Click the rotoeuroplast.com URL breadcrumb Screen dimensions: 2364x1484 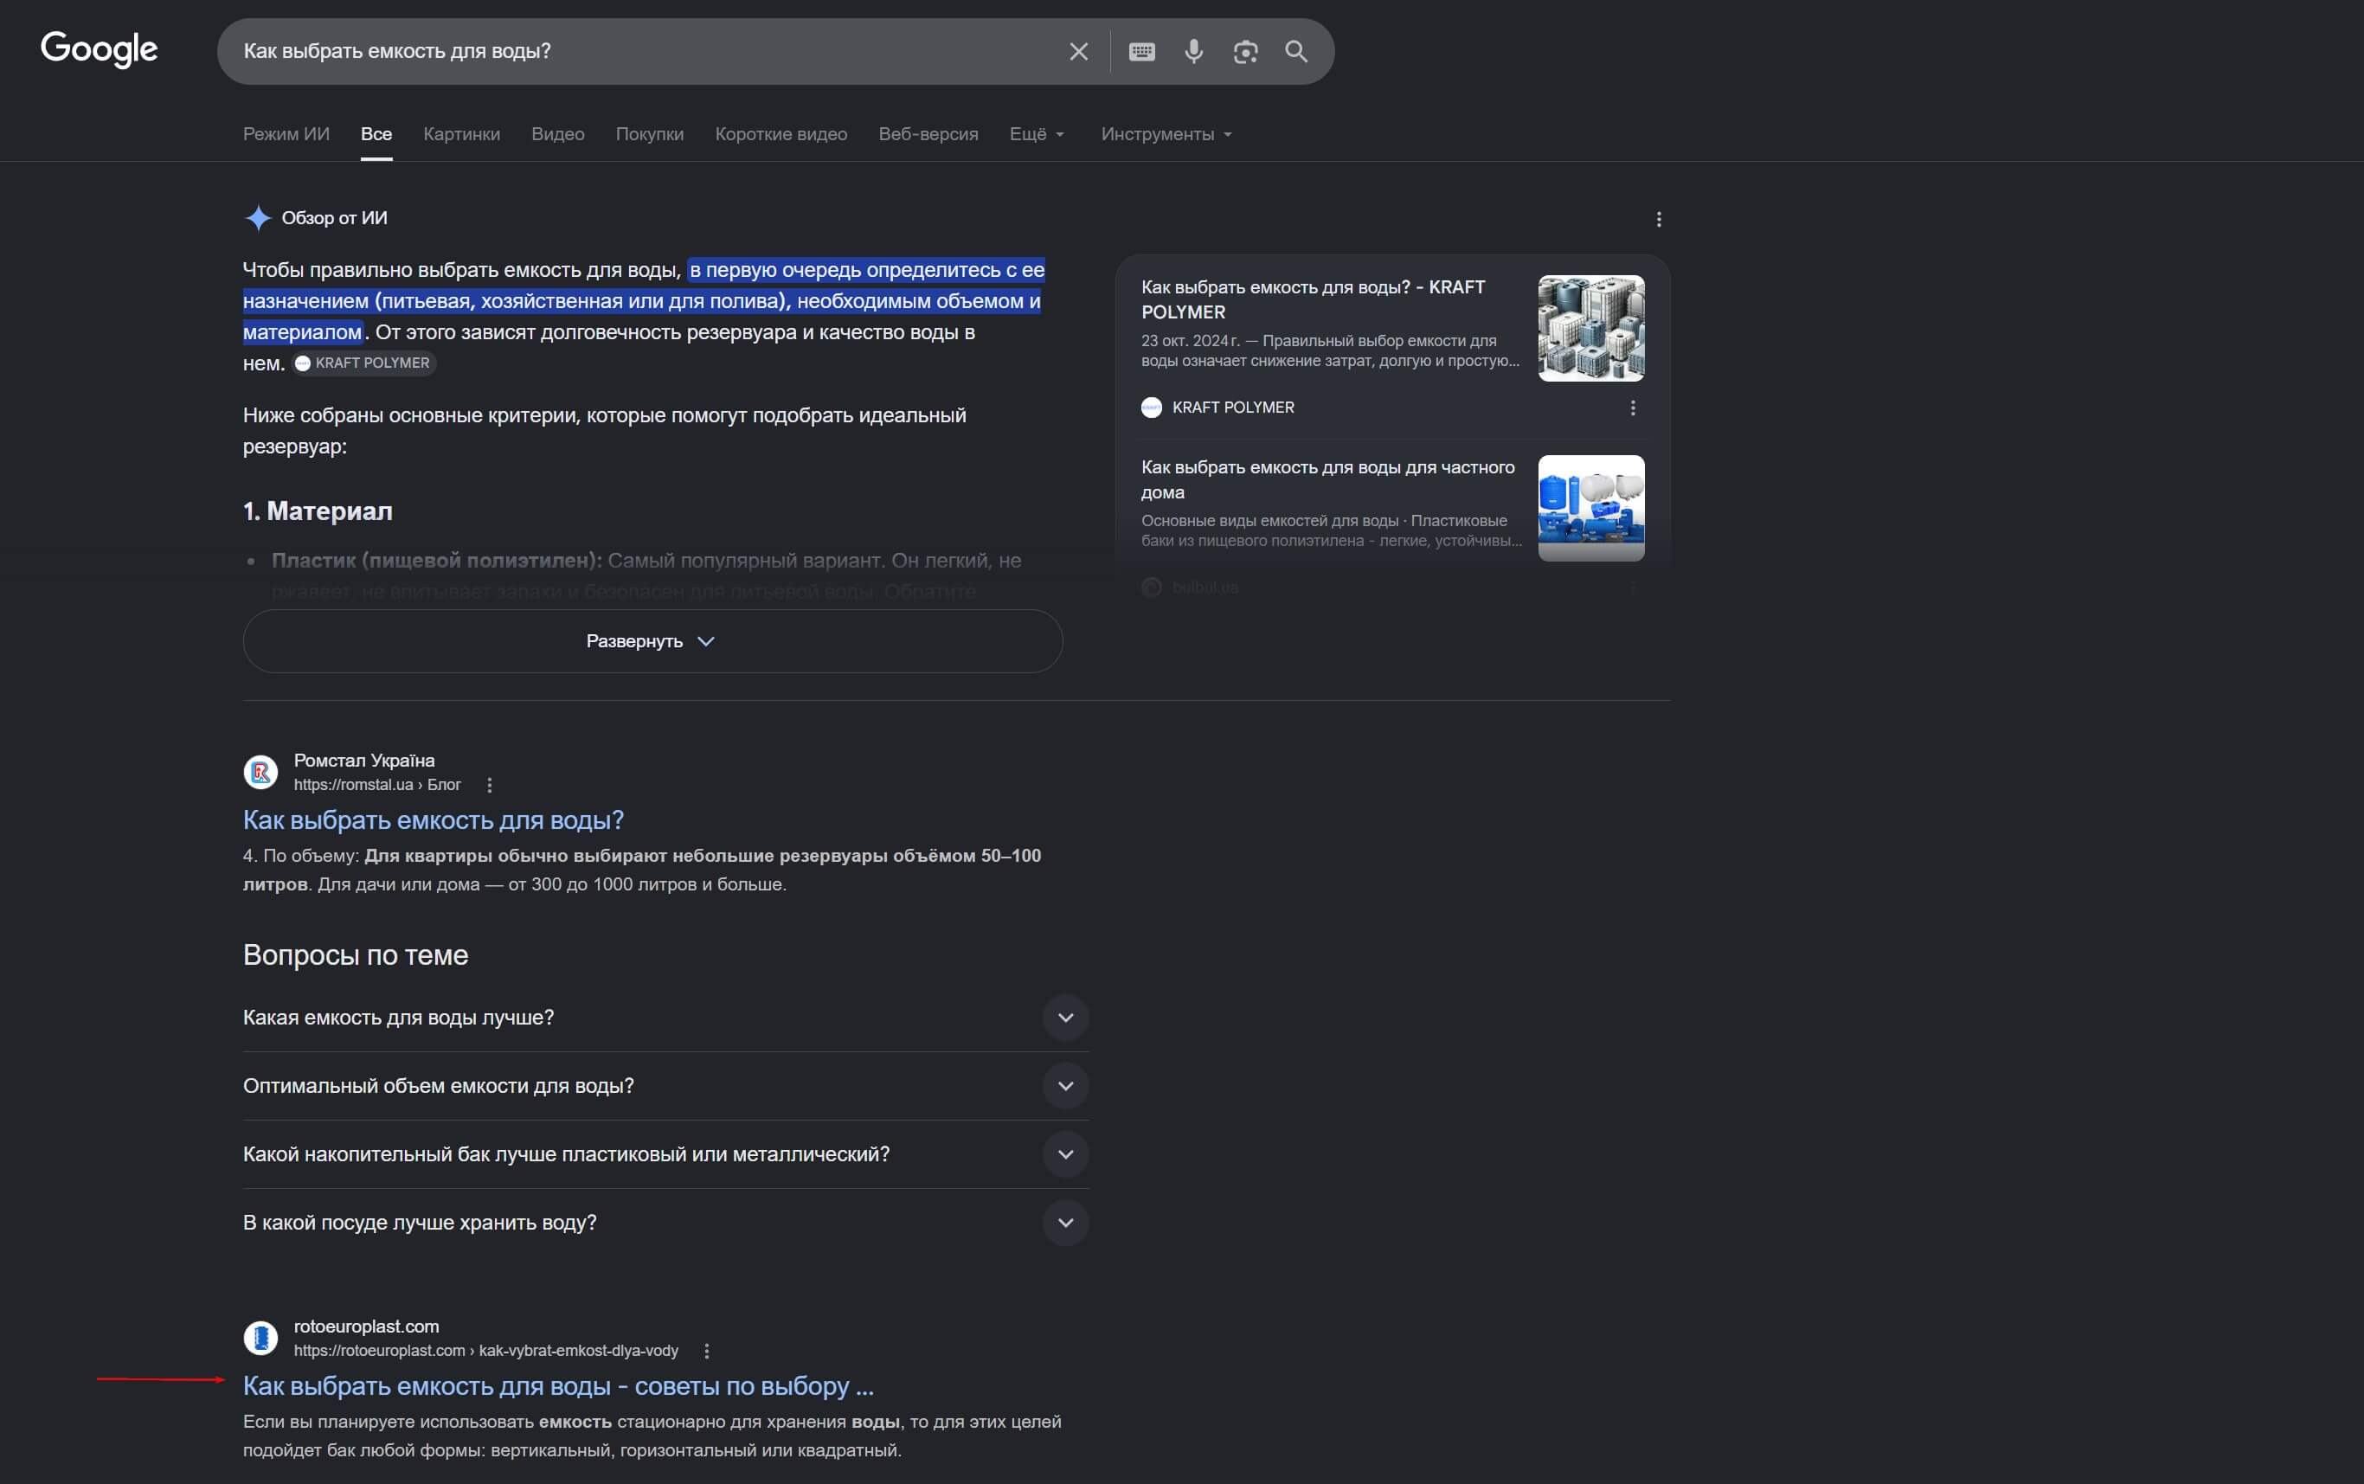pyautogui.click(x=485, y=1352)
